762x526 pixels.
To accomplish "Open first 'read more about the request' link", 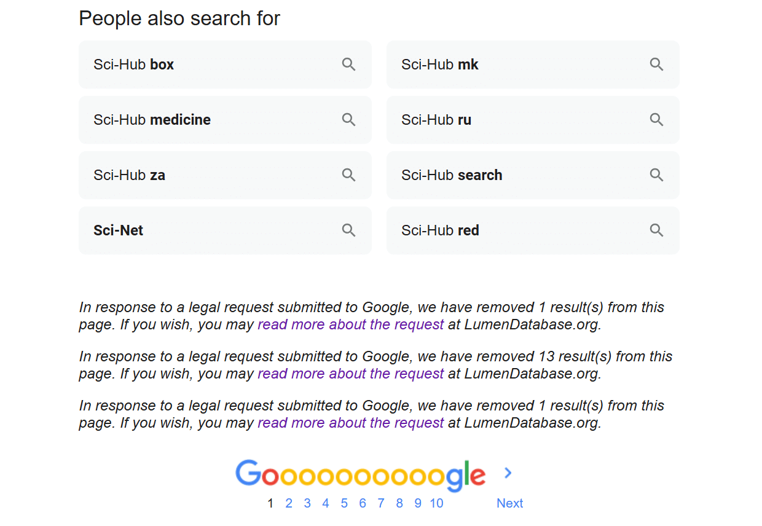I will pos(350,324).
